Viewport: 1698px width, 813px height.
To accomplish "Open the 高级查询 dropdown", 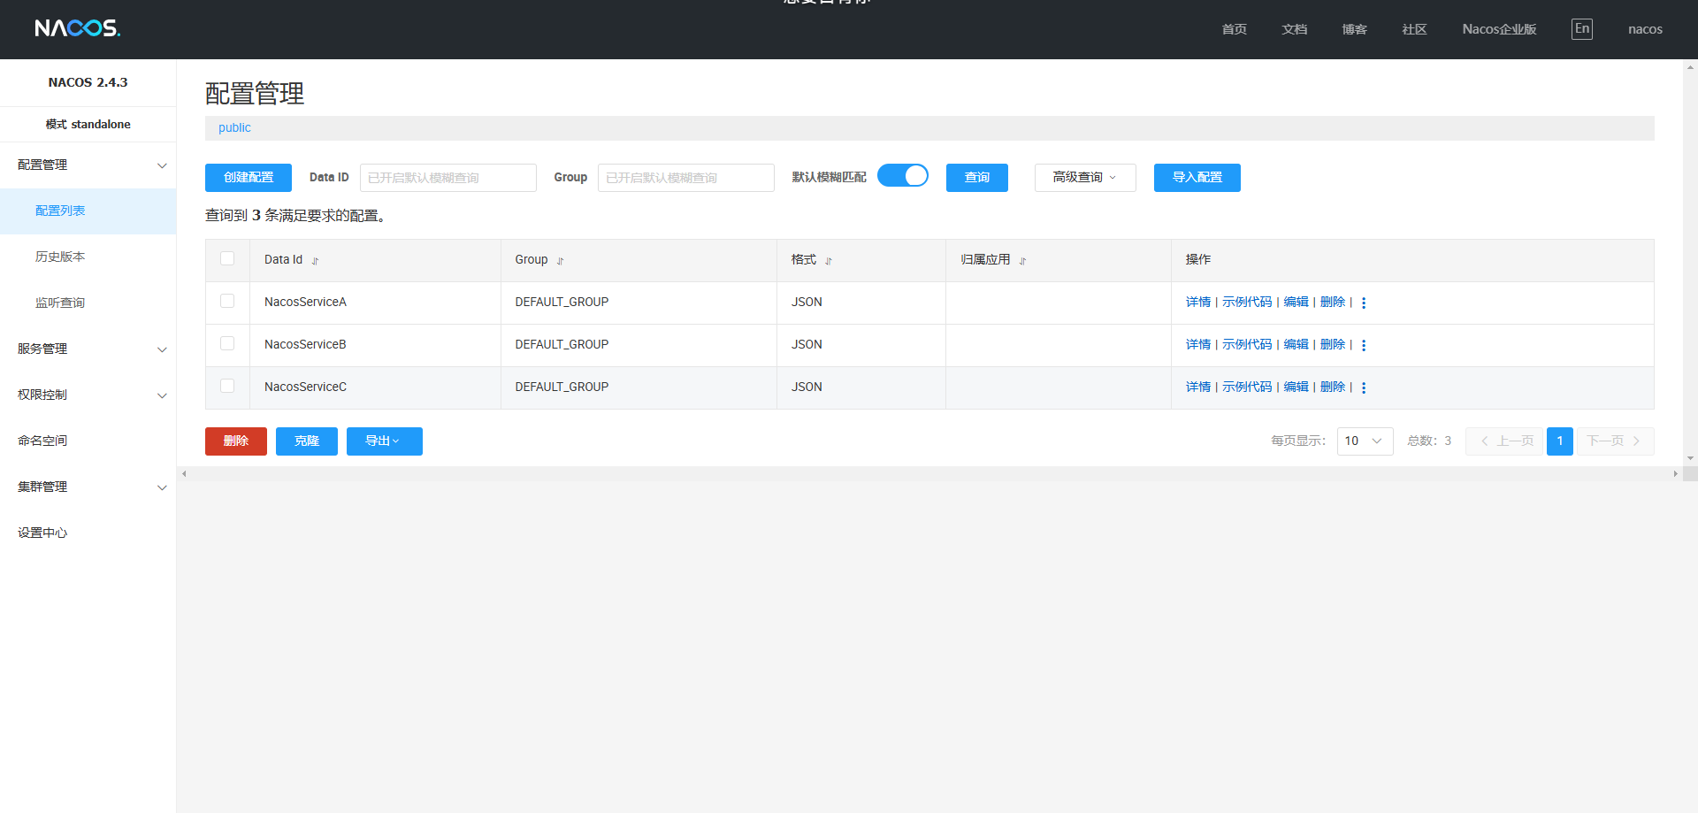I will [1085, 178].
